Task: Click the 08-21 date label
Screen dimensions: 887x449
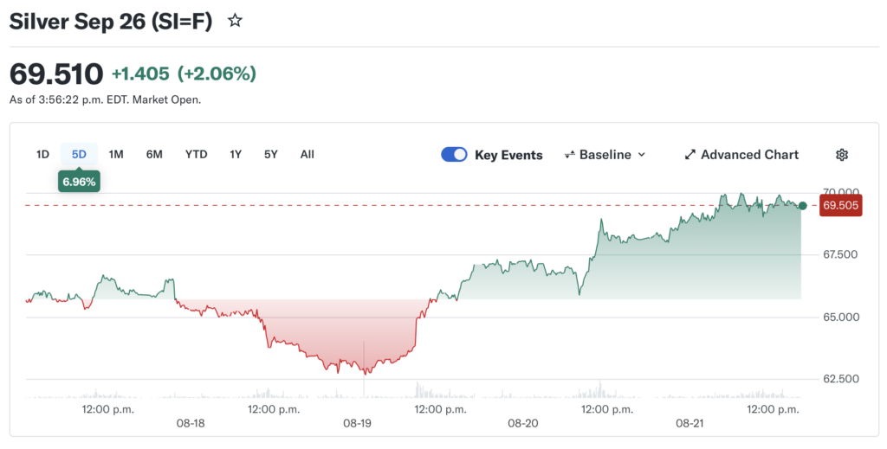Action: tap(690, 423)
